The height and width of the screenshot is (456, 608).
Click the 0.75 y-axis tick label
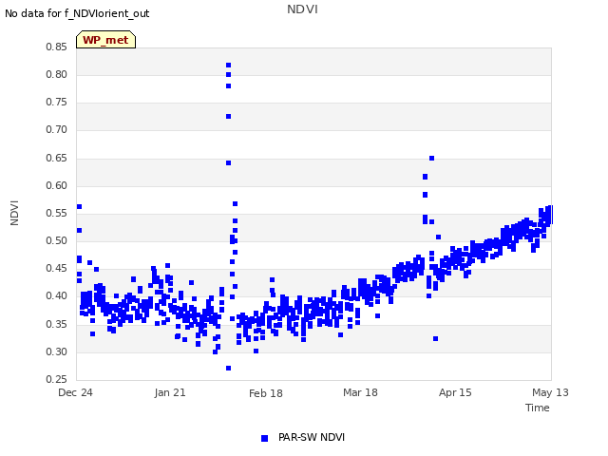coord(56,102)
